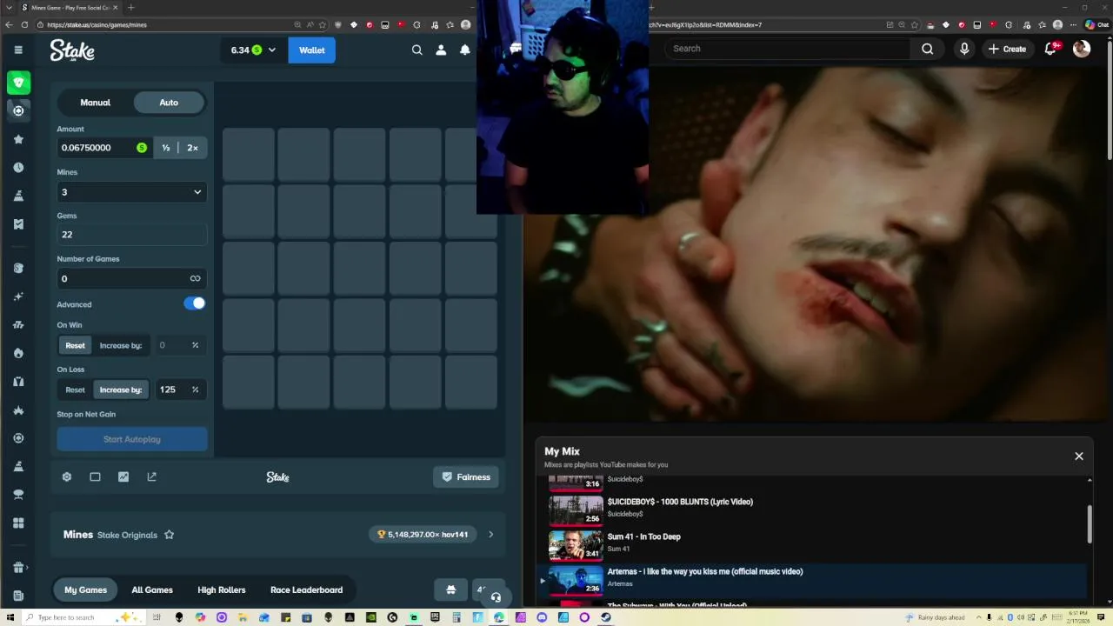Open Stake notifications bell
This screenshot has height=626, width=1113.
pos(465,50)
